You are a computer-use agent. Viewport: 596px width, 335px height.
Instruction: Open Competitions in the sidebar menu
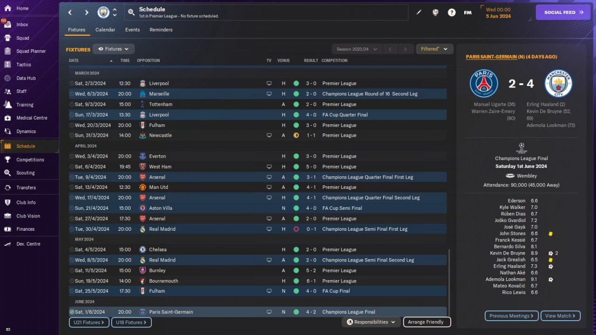coord(29,160)
